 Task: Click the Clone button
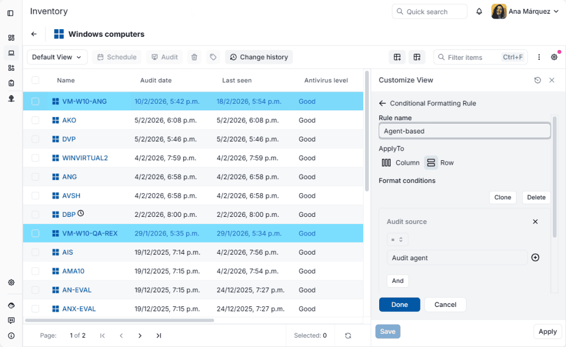pyautogui.click(x=503, y=197)
